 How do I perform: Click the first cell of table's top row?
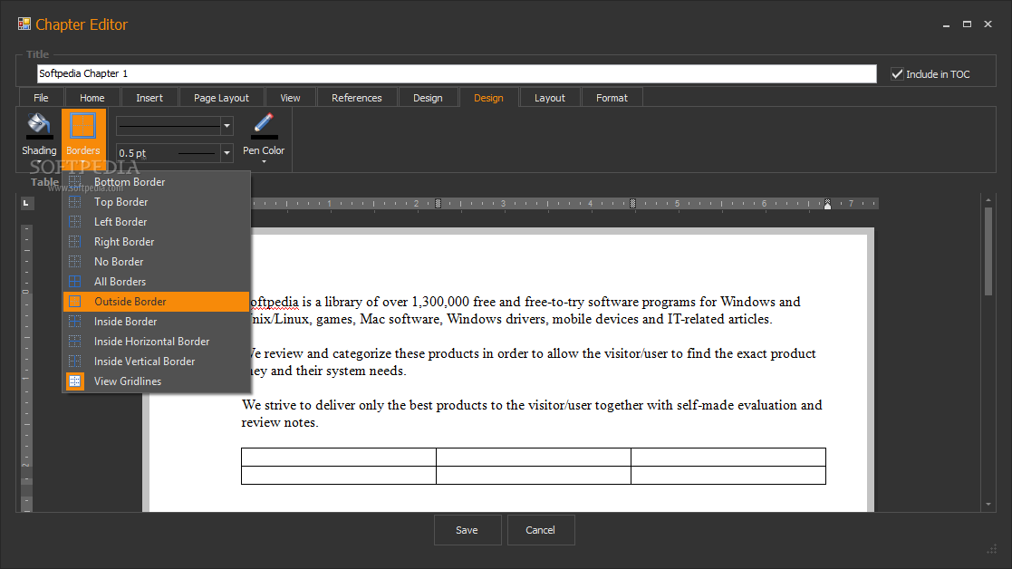coord(339,457)
